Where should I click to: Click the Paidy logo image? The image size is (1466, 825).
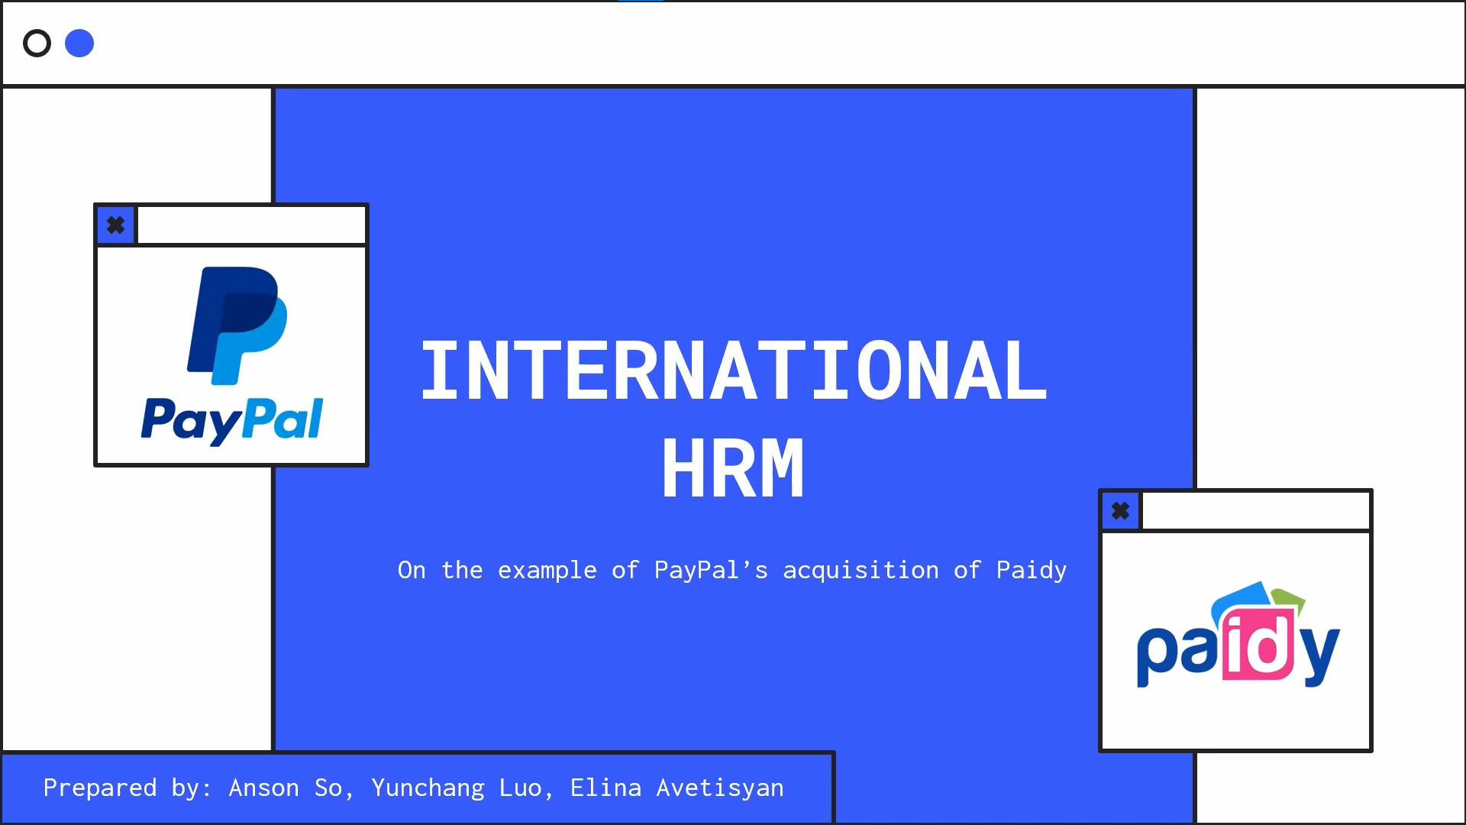1237,636
